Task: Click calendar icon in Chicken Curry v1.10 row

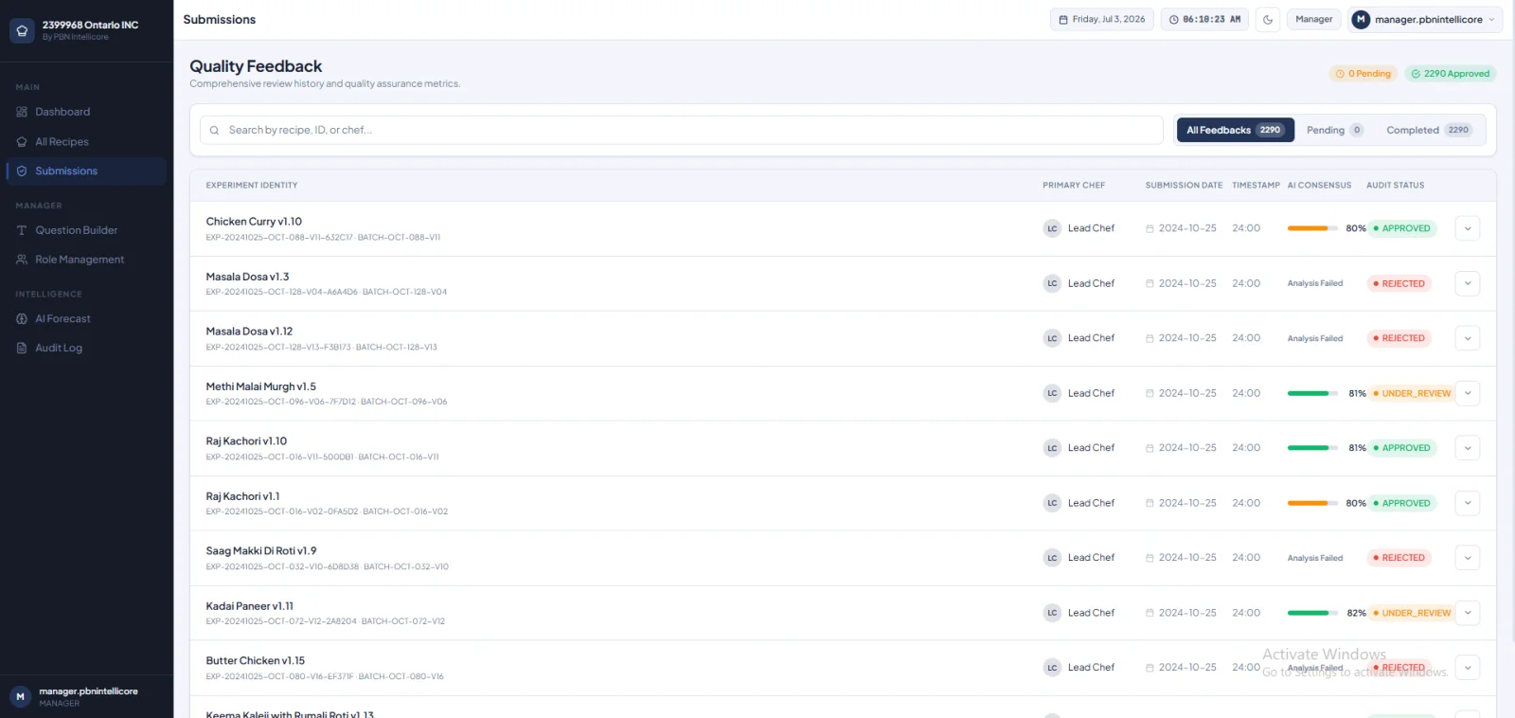Action: tap(1150, 229)
